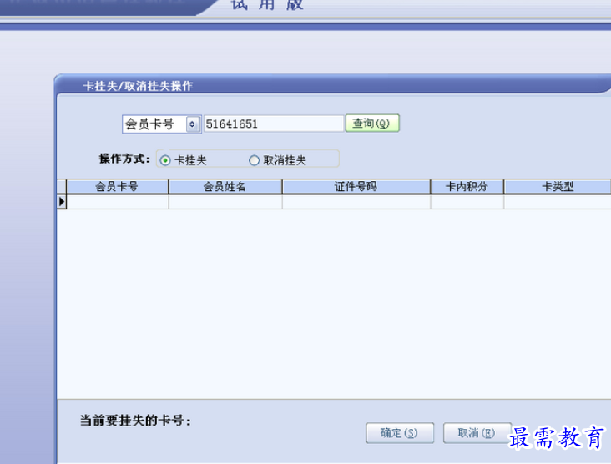Click the empty 会员卡号 cell in the first row
Image resolution: width=611 pixels, height=464 pixels.
(x=118, y=202)
